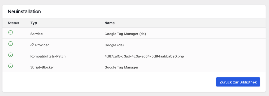Click the Service type cell

coord(37,34)
